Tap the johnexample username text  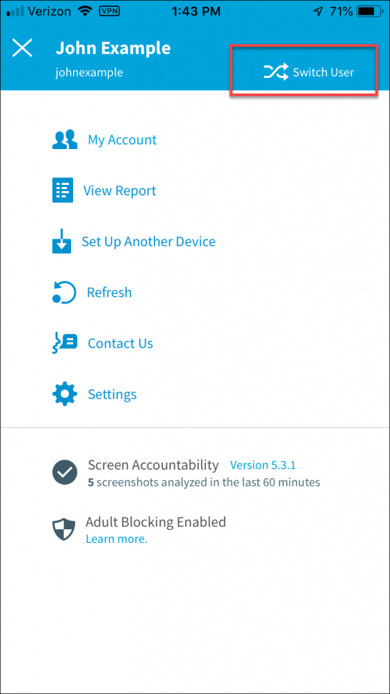(x=89, y=72)
